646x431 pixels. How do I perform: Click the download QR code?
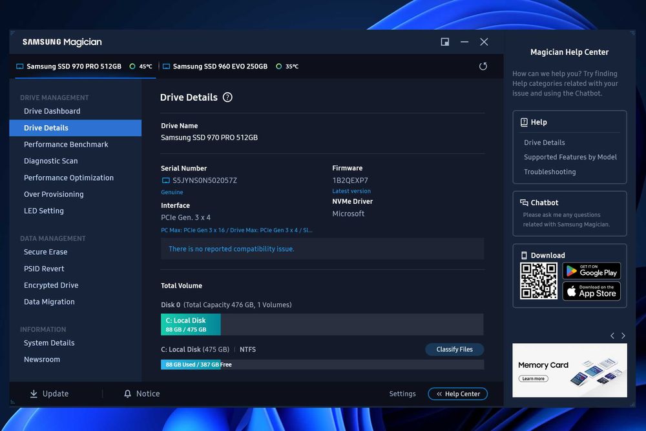tap(539, 281)
